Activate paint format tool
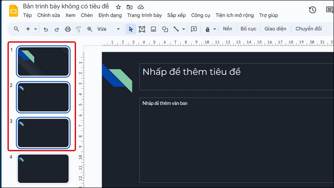Screen dimensions: 334x188 [78, 29]
